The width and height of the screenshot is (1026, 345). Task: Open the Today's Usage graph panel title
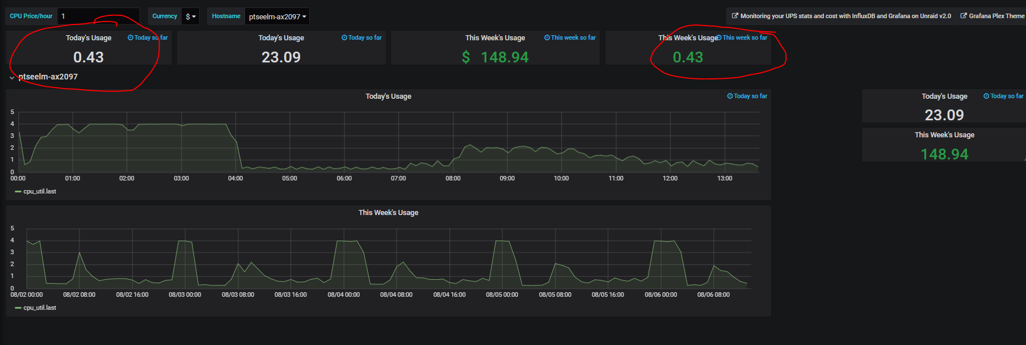coord(388,96)
